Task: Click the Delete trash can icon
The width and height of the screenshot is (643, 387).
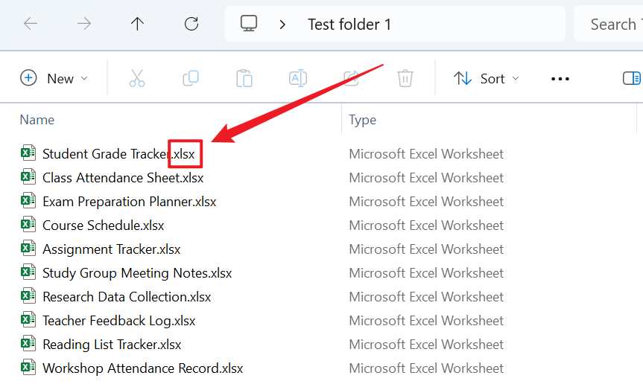Action: click(x=405, y=79)
